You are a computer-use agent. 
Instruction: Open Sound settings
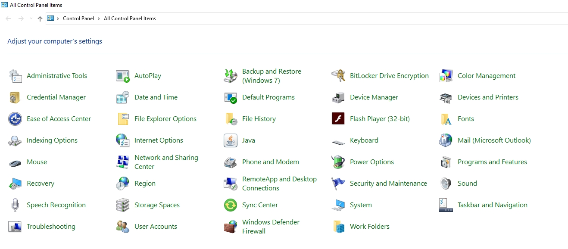[x=467, y=183]
